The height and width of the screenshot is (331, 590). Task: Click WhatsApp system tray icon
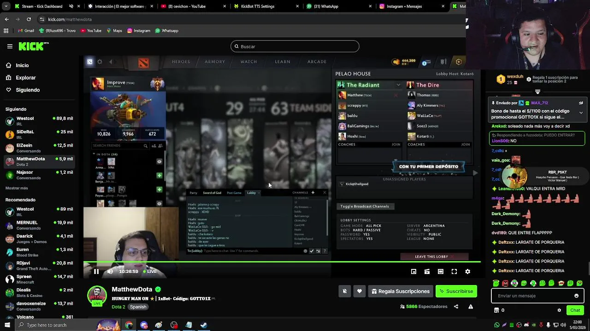(x=496, y=325)
